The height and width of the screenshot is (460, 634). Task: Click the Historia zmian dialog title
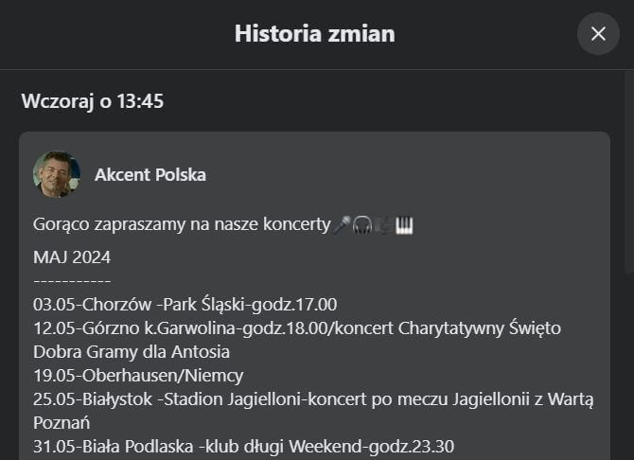pos(315,34)
